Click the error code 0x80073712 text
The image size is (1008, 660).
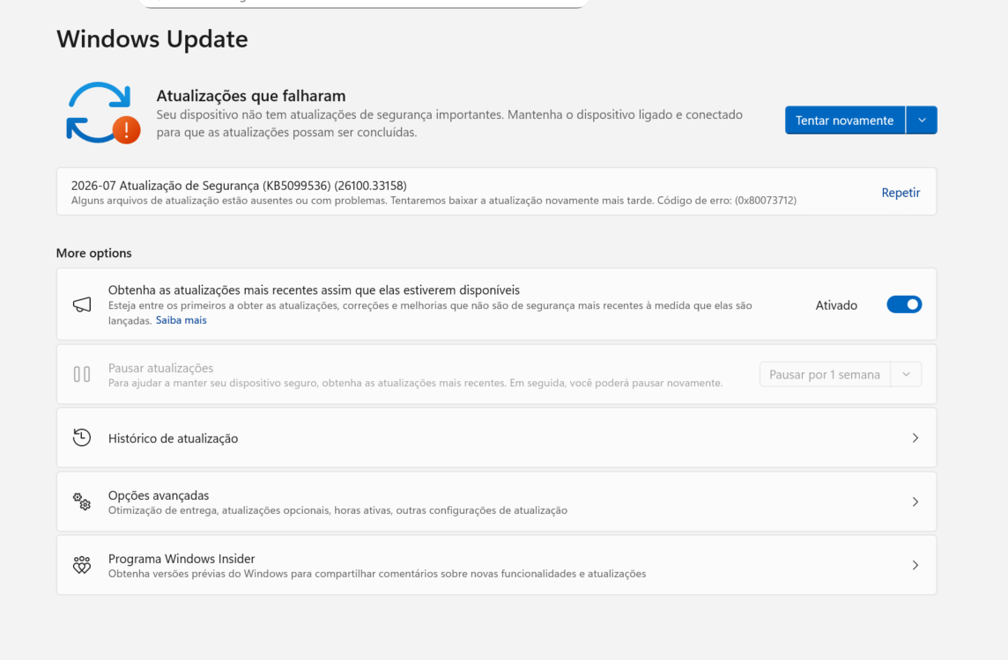[766, 201]
